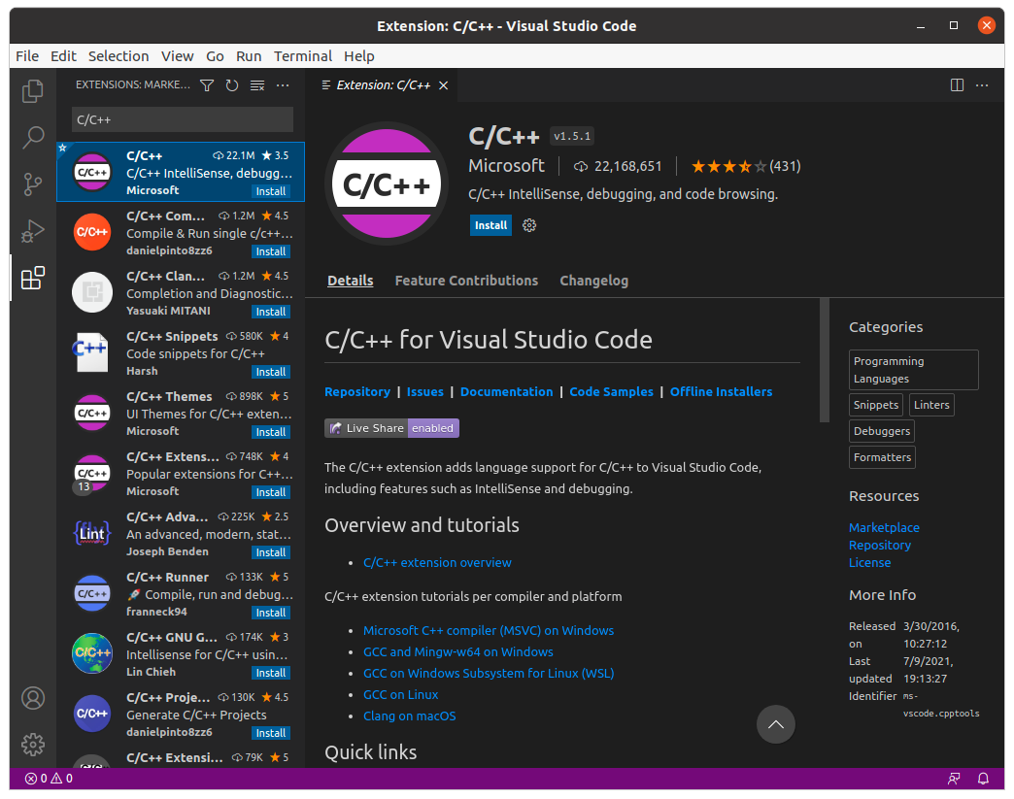Screen dimensions: 1014x799
Task: Open the Manage gear in activity bar
Action: (x=33, y=745)
